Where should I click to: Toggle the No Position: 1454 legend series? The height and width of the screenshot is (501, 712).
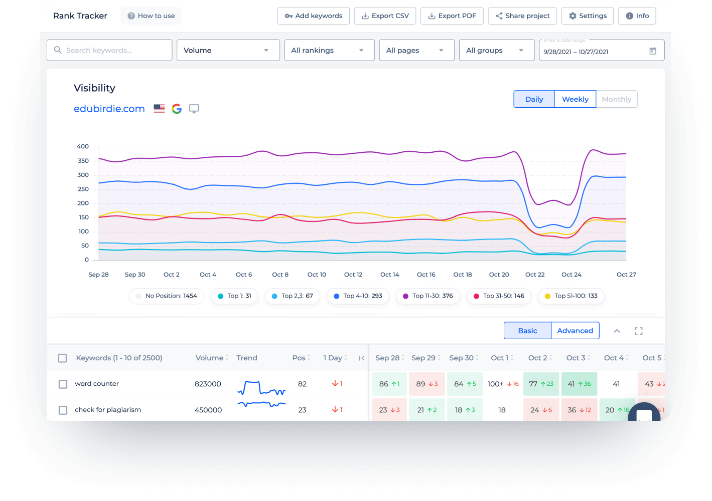167,296
